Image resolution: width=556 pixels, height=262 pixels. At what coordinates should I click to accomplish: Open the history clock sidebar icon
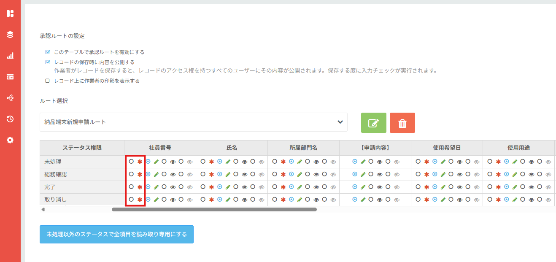click(10, 119)
